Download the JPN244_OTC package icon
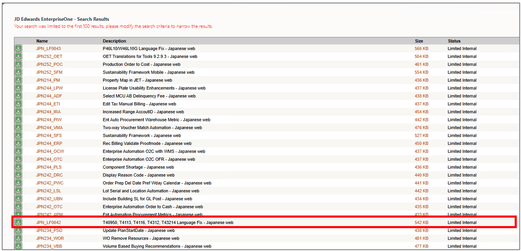 pos(18,159)
